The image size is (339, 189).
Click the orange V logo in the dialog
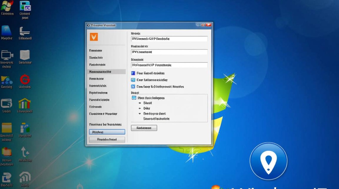pos(94,37)
